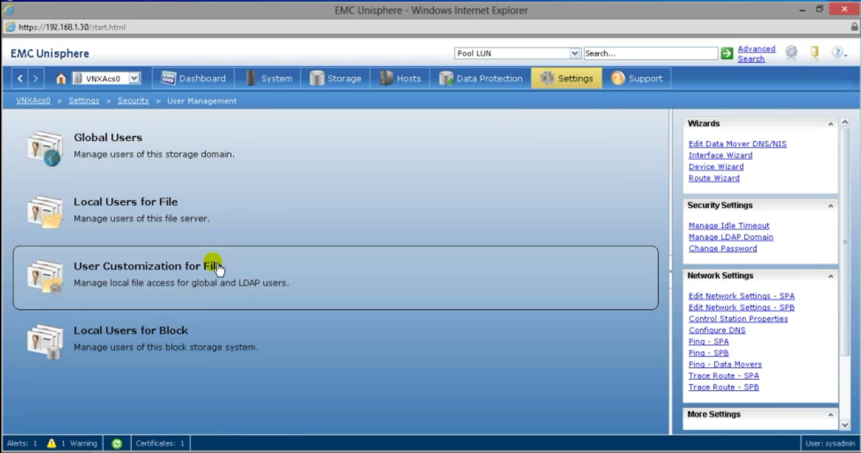861x453 pixels.
Task: Open the Dashboard tab
Action: [x=194, y=79]
